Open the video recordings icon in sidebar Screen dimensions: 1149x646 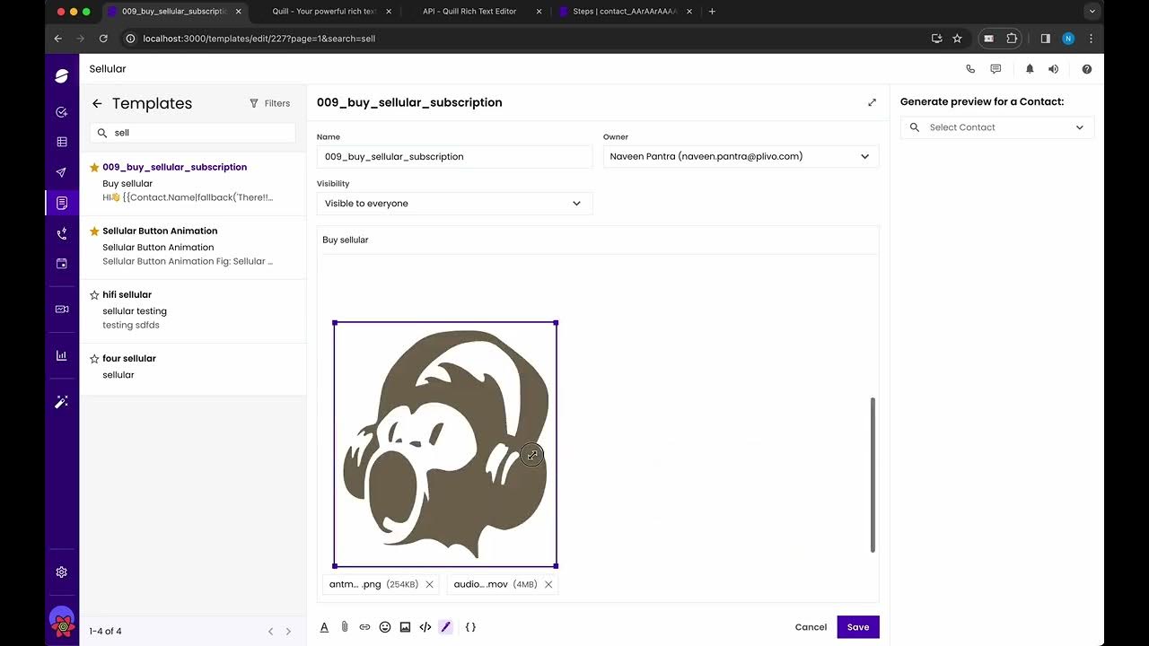62,309
